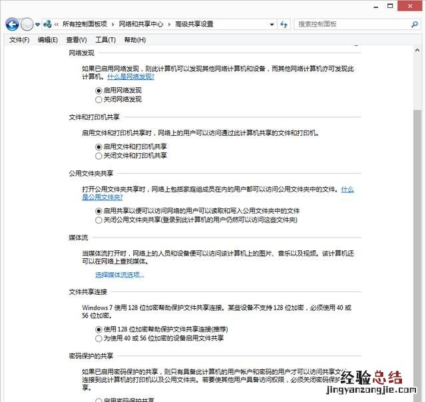426x402 pixels.
Task: Click the 网络和共享中心 breadcrumb
Action: [140, 24]
